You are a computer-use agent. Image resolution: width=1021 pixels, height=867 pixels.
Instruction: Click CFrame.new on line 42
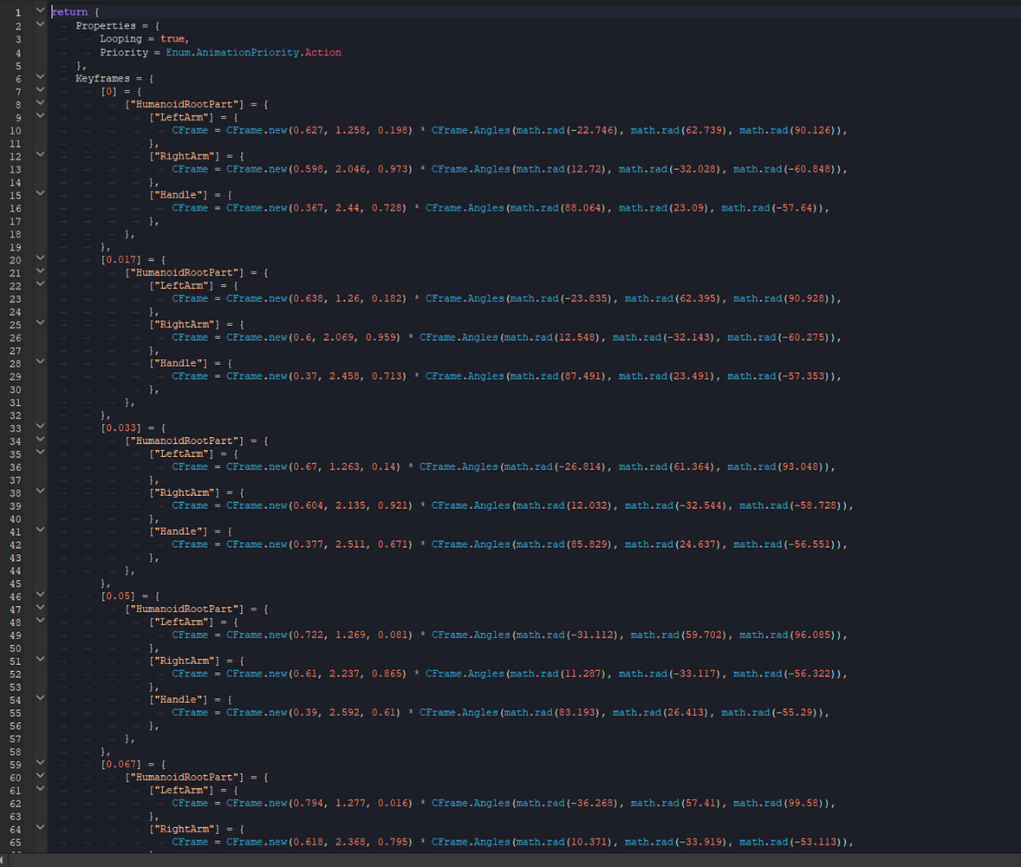coord(257,544)
